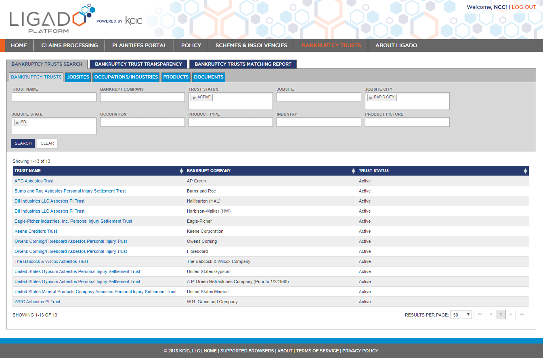Switch to Bankruptcy Trusts Matching Report tab

(x=243, y=64)
